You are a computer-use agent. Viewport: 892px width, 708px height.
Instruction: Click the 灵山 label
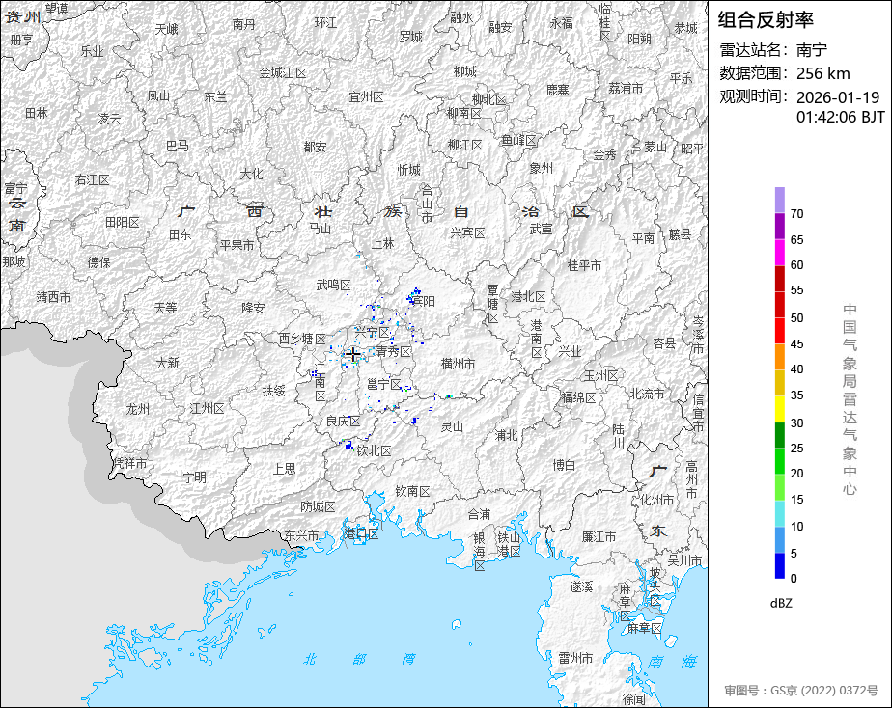click(452, 426)
